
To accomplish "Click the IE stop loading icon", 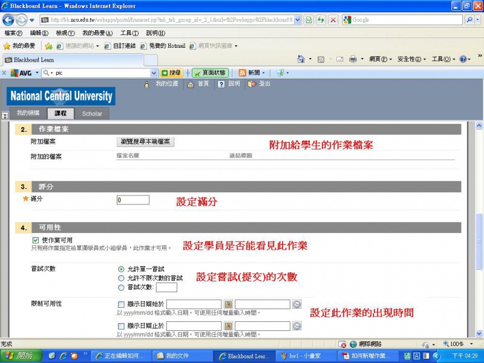I will click(333, 20).
